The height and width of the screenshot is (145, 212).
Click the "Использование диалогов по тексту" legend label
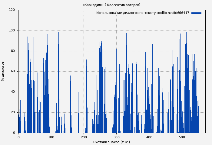(x=126, y=13)
